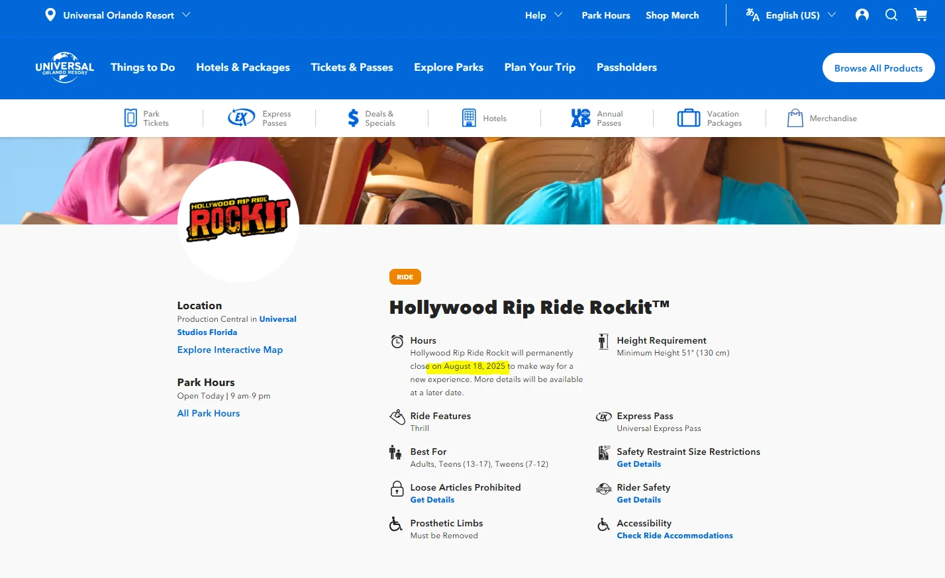945x578 pixels.
Task: Open the Tickets & Passes menu
Action: pos(352,68)
